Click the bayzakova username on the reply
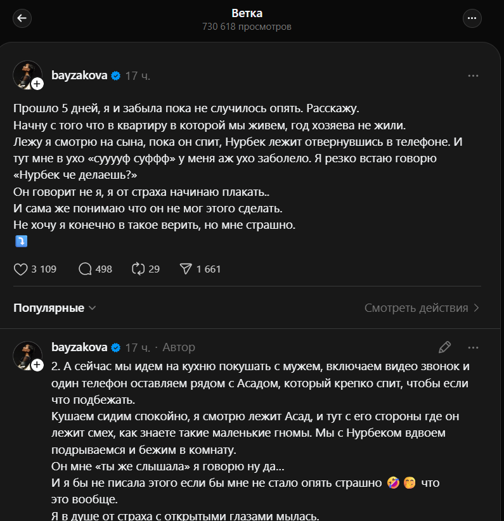The image size is (504, 521). 79,347
